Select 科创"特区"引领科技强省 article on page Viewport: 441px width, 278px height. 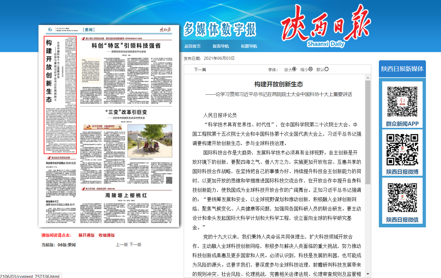pos(126,46)
